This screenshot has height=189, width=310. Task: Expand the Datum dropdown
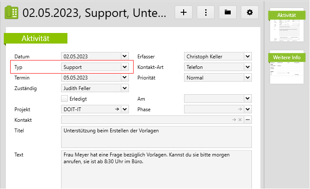124,56
